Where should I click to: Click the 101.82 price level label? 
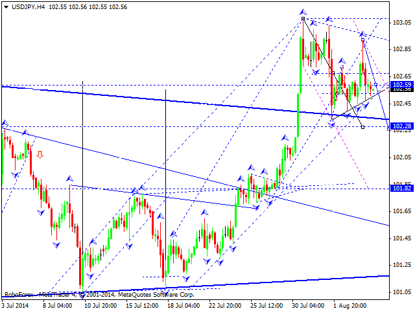[403, 189]
